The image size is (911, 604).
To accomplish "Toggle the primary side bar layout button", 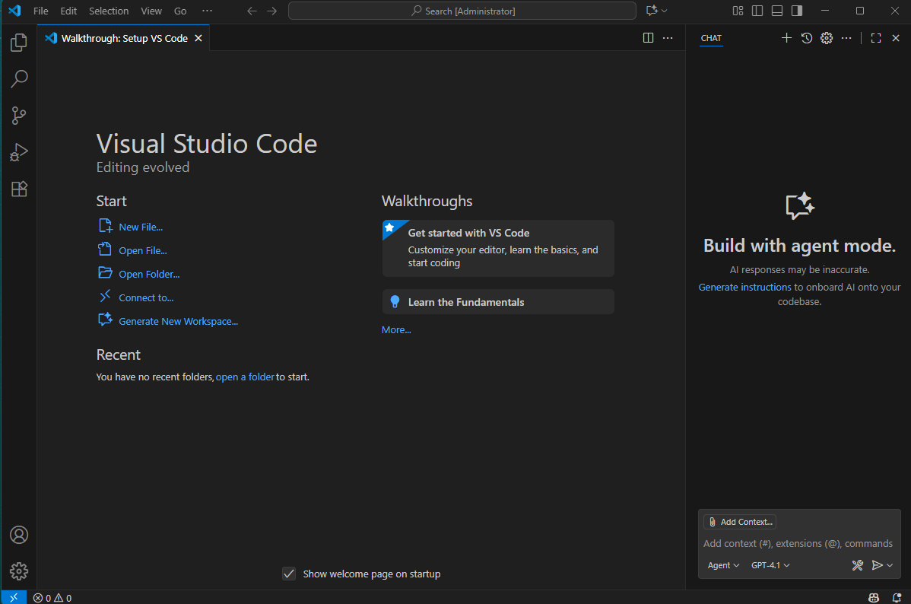I will tap(757, 11).
